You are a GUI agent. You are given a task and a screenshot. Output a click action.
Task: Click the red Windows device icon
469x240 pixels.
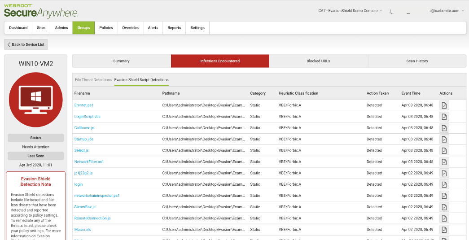[x=35, y=100]
